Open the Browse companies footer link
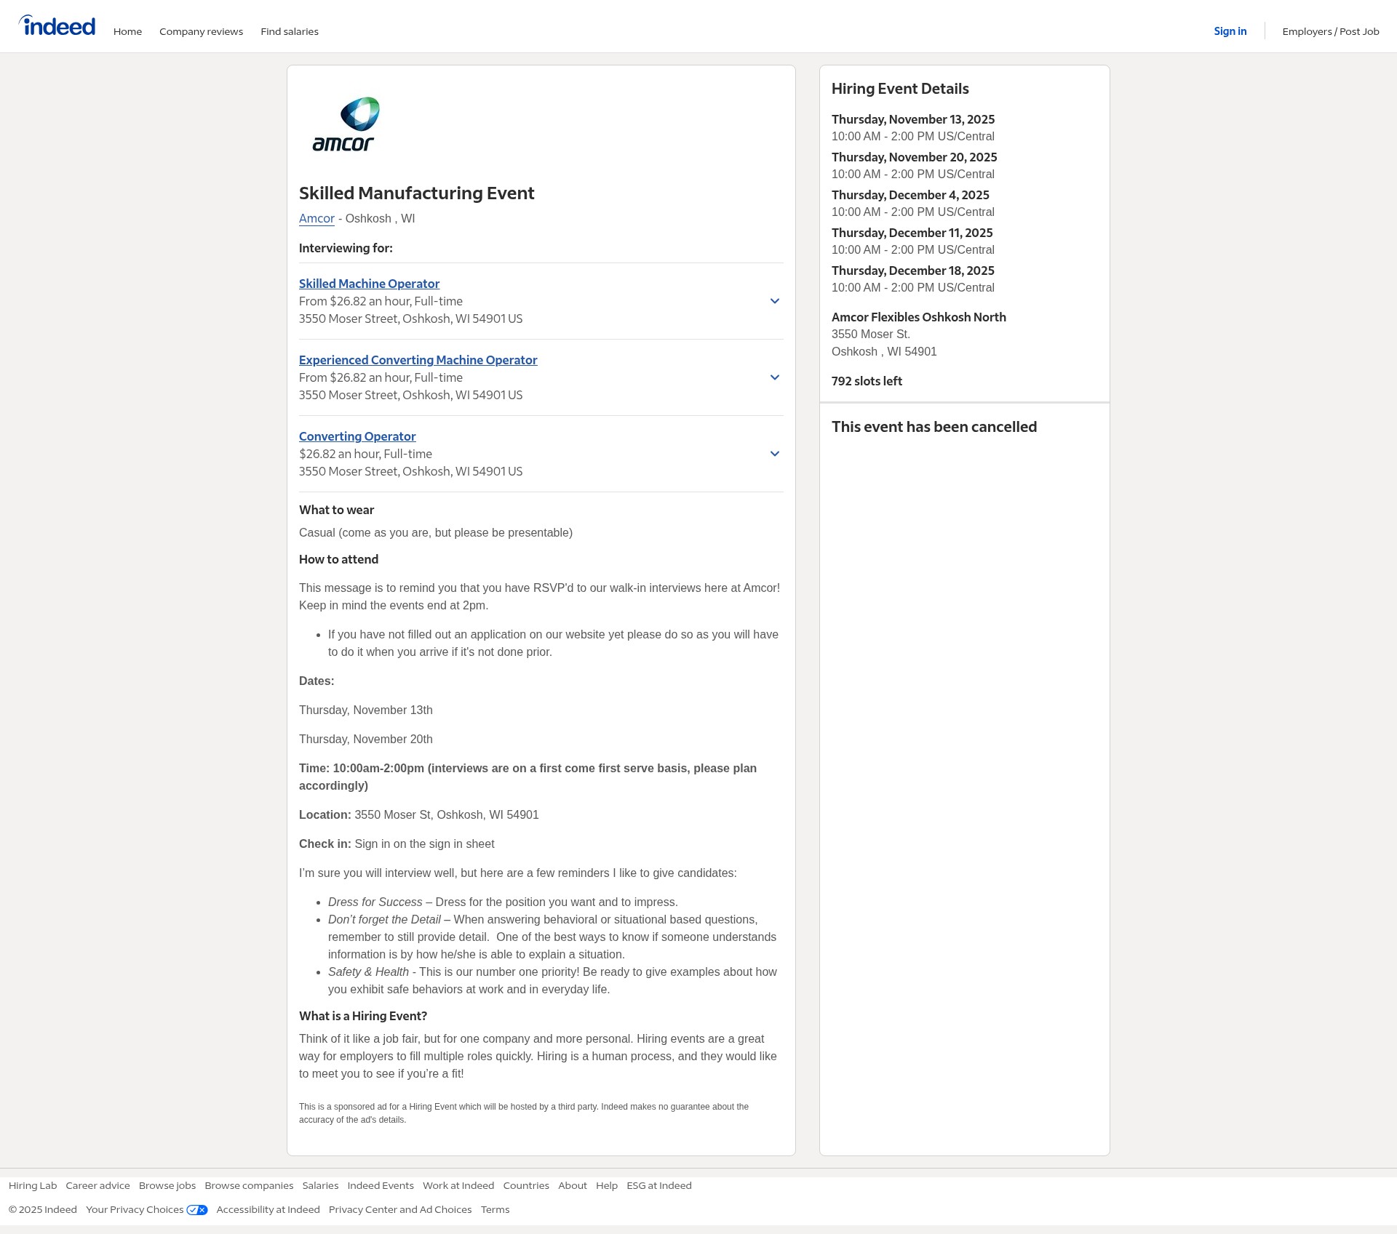 click(249, 1185)
